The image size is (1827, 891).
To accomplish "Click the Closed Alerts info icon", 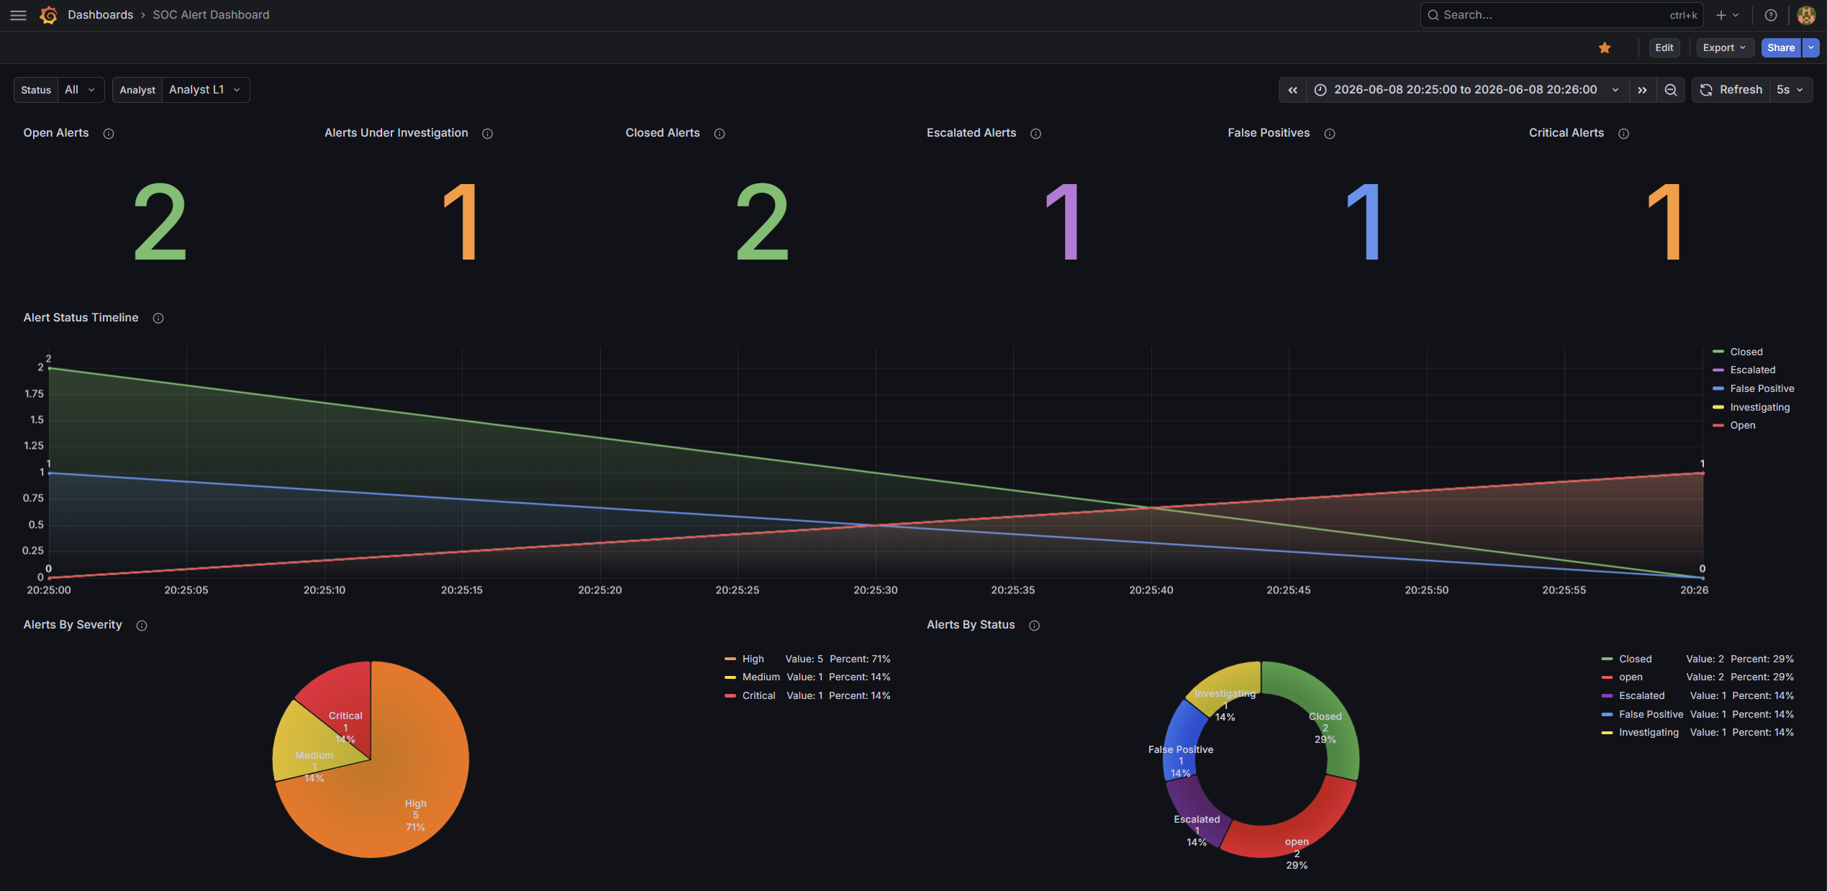I will point(720,134).
